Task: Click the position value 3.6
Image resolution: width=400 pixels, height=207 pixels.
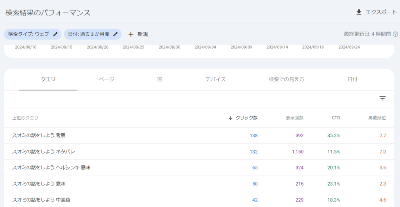Action: pos(383,168)
